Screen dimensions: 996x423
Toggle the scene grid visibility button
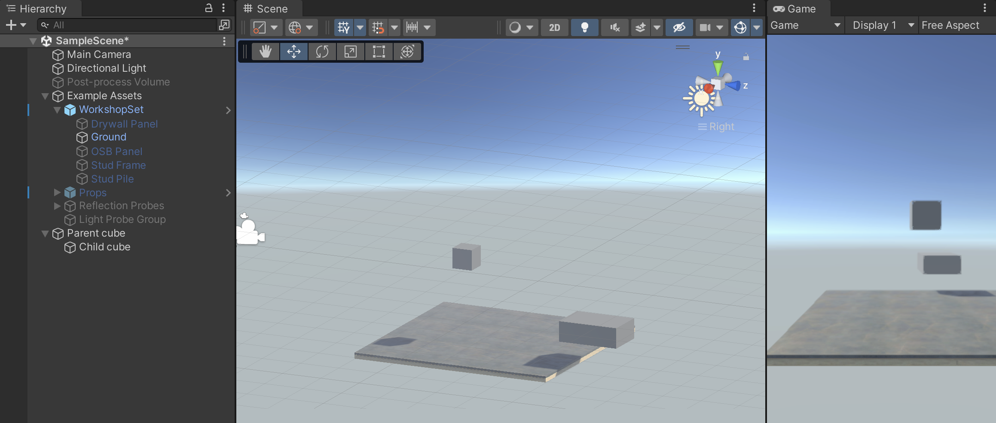click(x=344, y=27)
